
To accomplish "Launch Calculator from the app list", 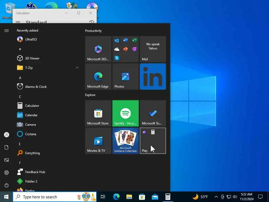I will click(48, 106).
